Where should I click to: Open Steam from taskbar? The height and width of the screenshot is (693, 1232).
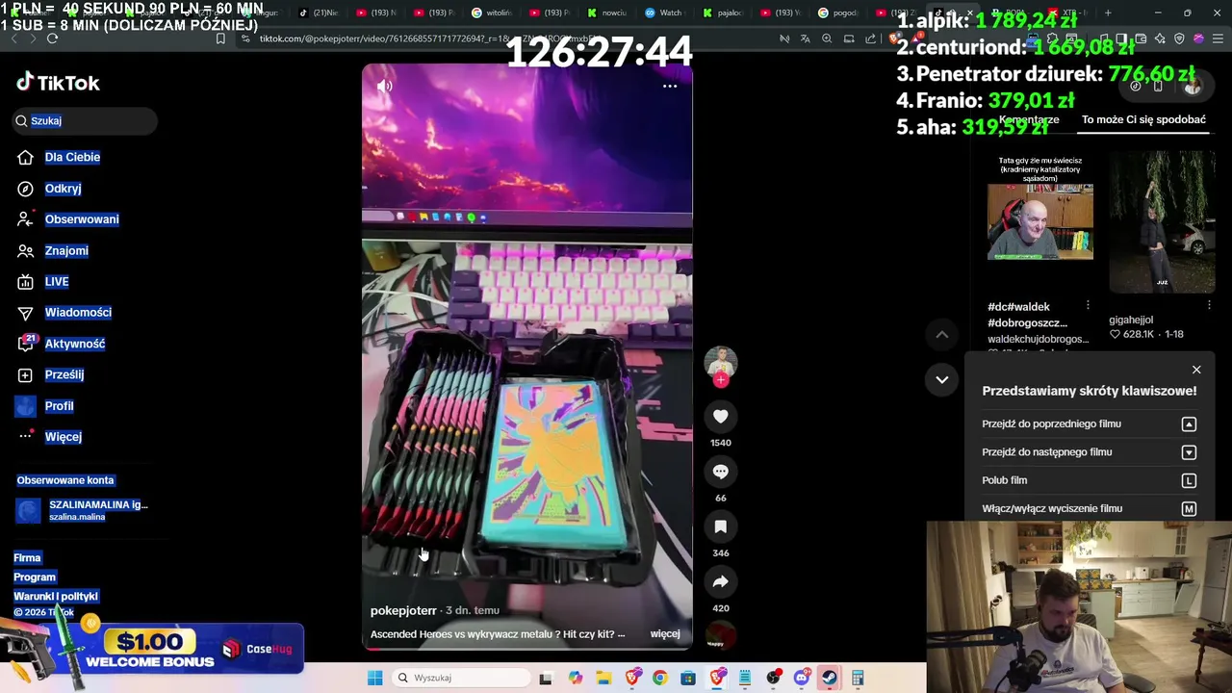tap(829, 678)
